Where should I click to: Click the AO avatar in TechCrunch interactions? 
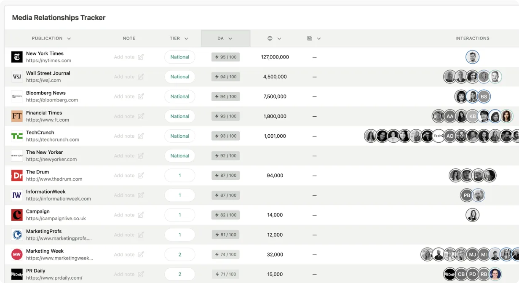coord(450,136)
